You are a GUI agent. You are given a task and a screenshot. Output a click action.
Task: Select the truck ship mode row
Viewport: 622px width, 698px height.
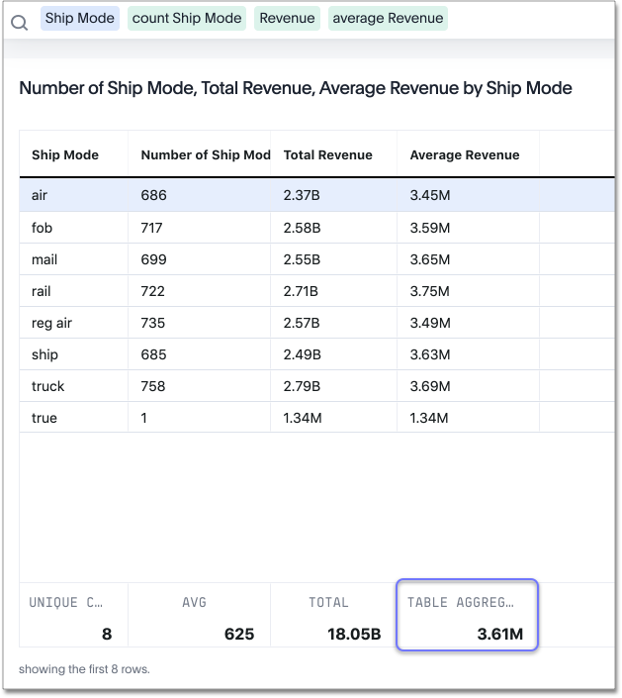[47, 386]
